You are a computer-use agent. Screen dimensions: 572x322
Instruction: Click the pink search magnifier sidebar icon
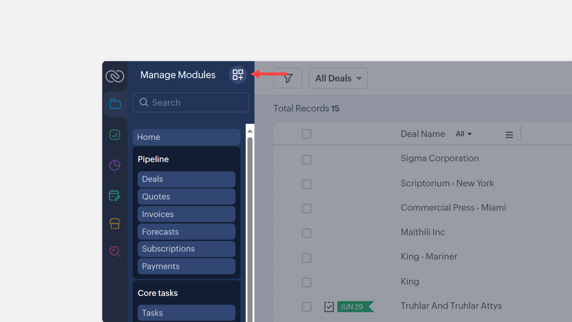tap(115, 251)
